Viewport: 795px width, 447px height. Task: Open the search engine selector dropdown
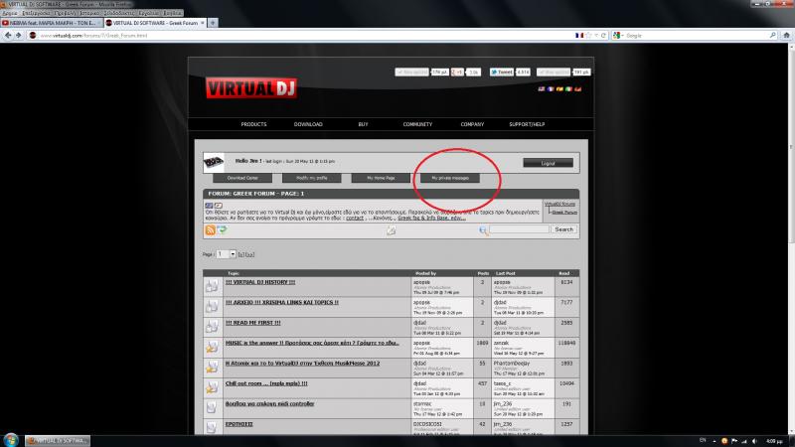[x=618, y=36]
